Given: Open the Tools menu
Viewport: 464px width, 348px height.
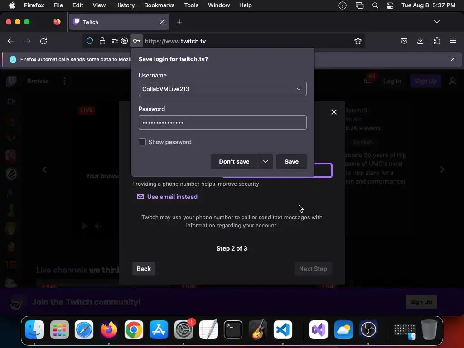Looking at the screenshot, I should point(191,5).
